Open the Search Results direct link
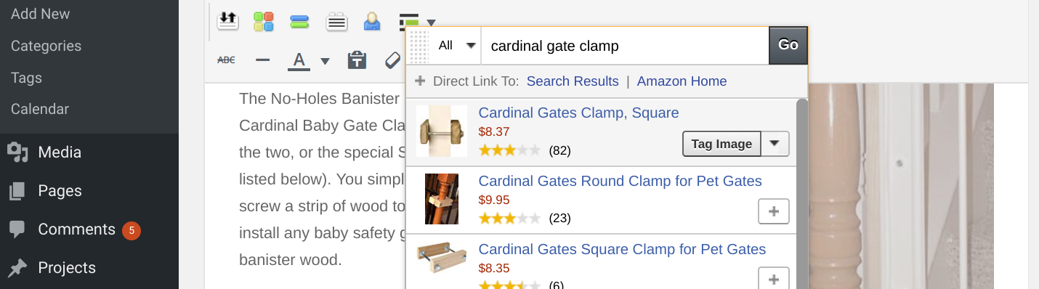The height and width of the screenshot is (289, 1039). coord(573,81)
